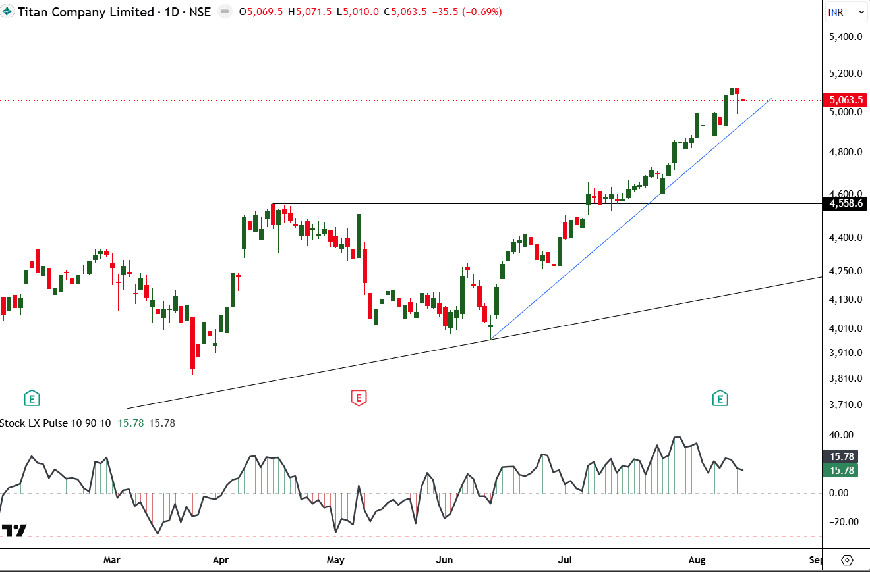Select the long black ascending trendline
The height and width of the screenshot is (572, 870).
pyautogui.click(x=475, y=342)
